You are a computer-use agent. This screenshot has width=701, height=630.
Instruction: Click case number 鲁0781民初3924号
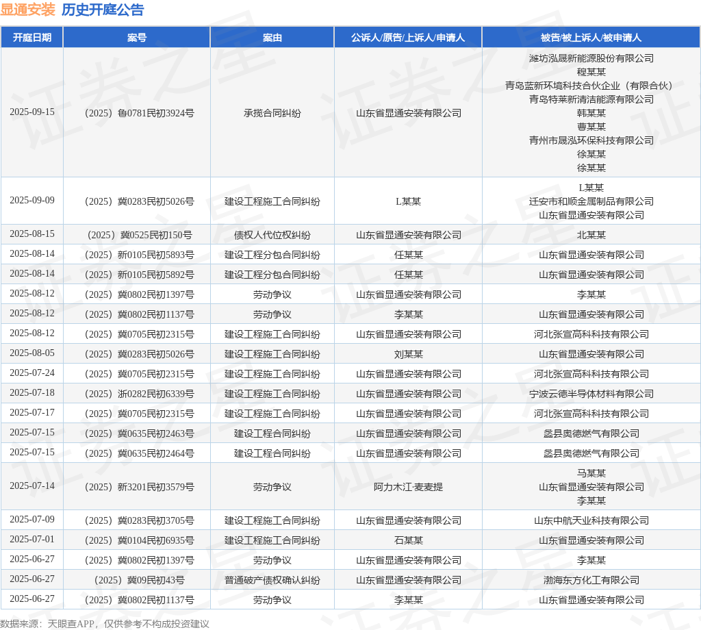coord(140,113)
